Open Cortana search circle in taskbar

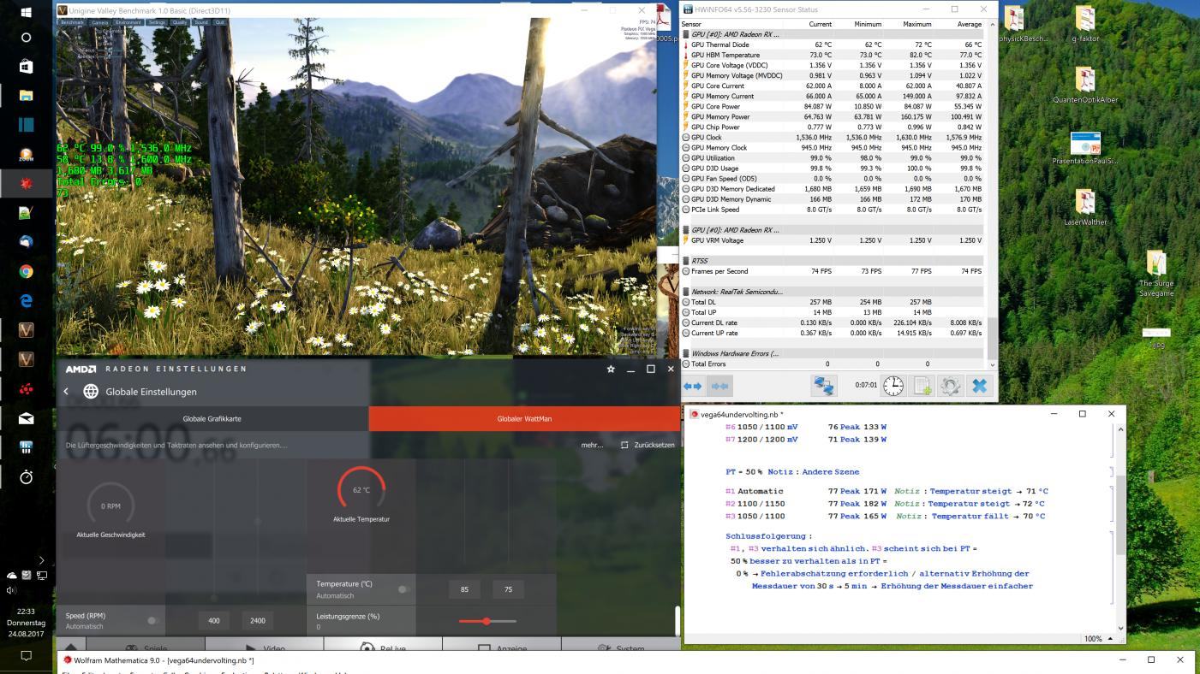[26, 38]
